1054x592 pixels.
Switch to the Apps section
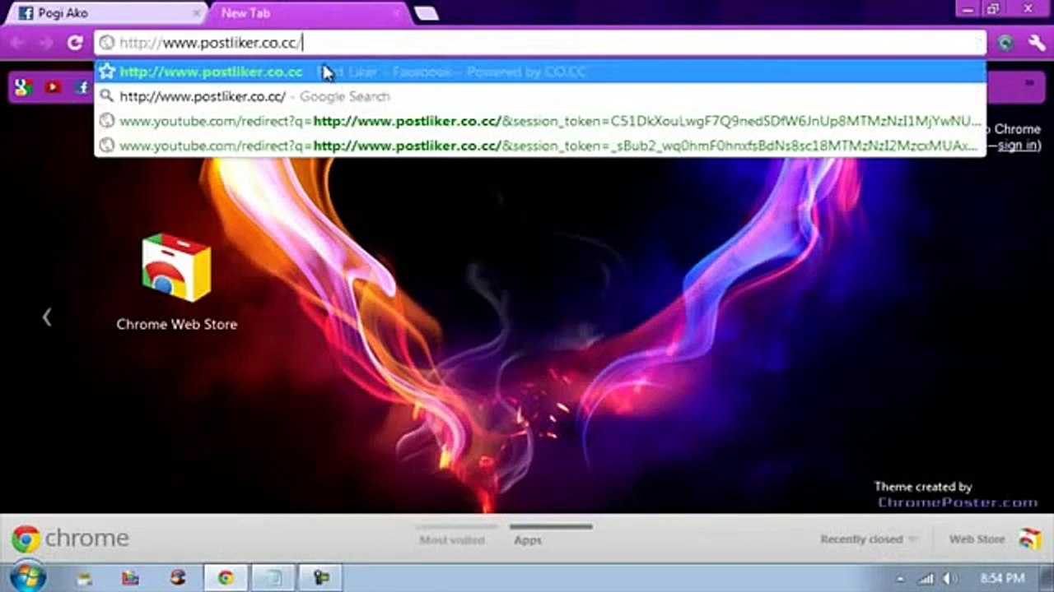click(x=528, y=540)
